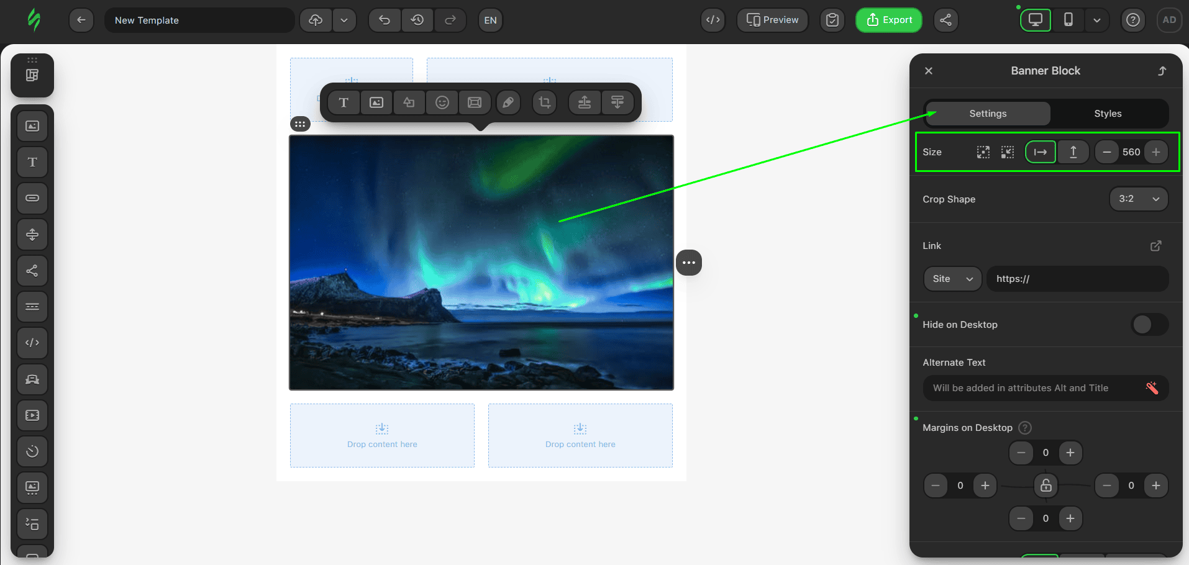Image resolution: width=1189 pixels, height=565 pixels.
Task: Switch to the Styles tab
Action: (1108, 114)
